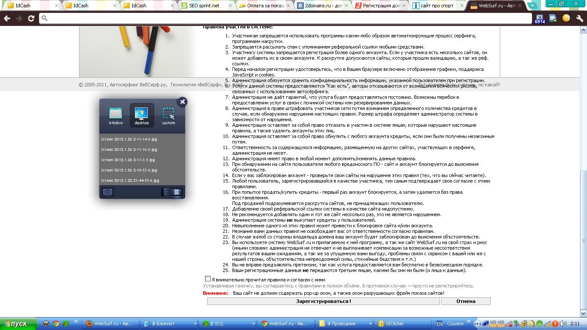Launch the first quick launch icon next to Chrome

[x=46, y=324]
